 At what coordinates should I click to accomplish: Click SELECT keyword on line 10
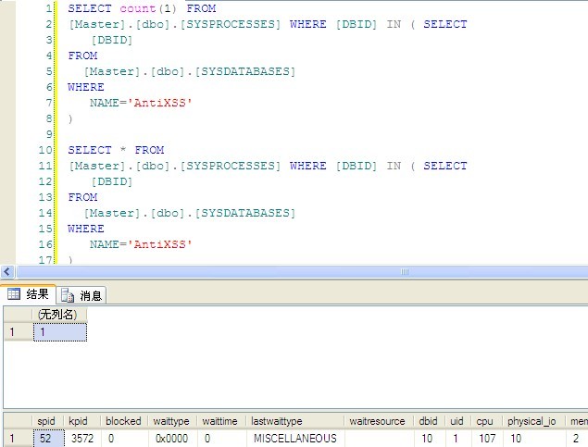coord(90,150)
